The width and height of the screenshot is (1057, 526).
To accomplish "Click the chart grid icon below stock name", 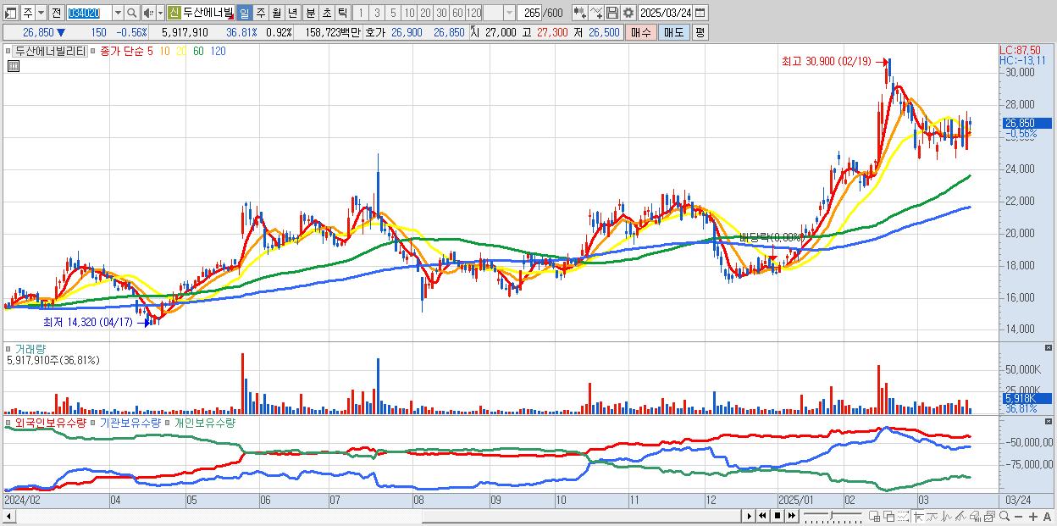I will 14,67.
